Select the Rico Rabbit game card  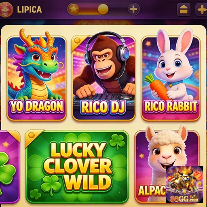[171, 78]
